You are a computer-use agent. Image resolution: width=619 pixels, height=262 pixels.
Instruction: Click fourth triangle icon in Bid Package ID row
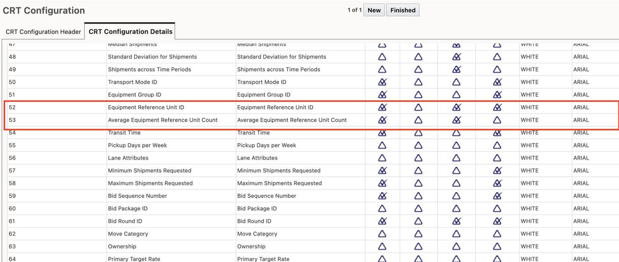pos(497,209)
